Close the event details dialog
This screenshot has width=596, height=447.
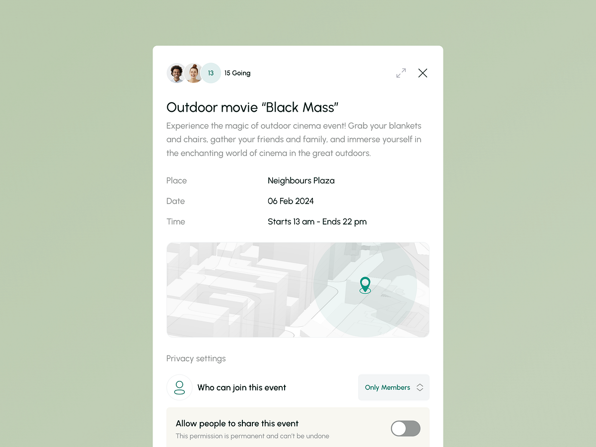click(x=423, y=73)
